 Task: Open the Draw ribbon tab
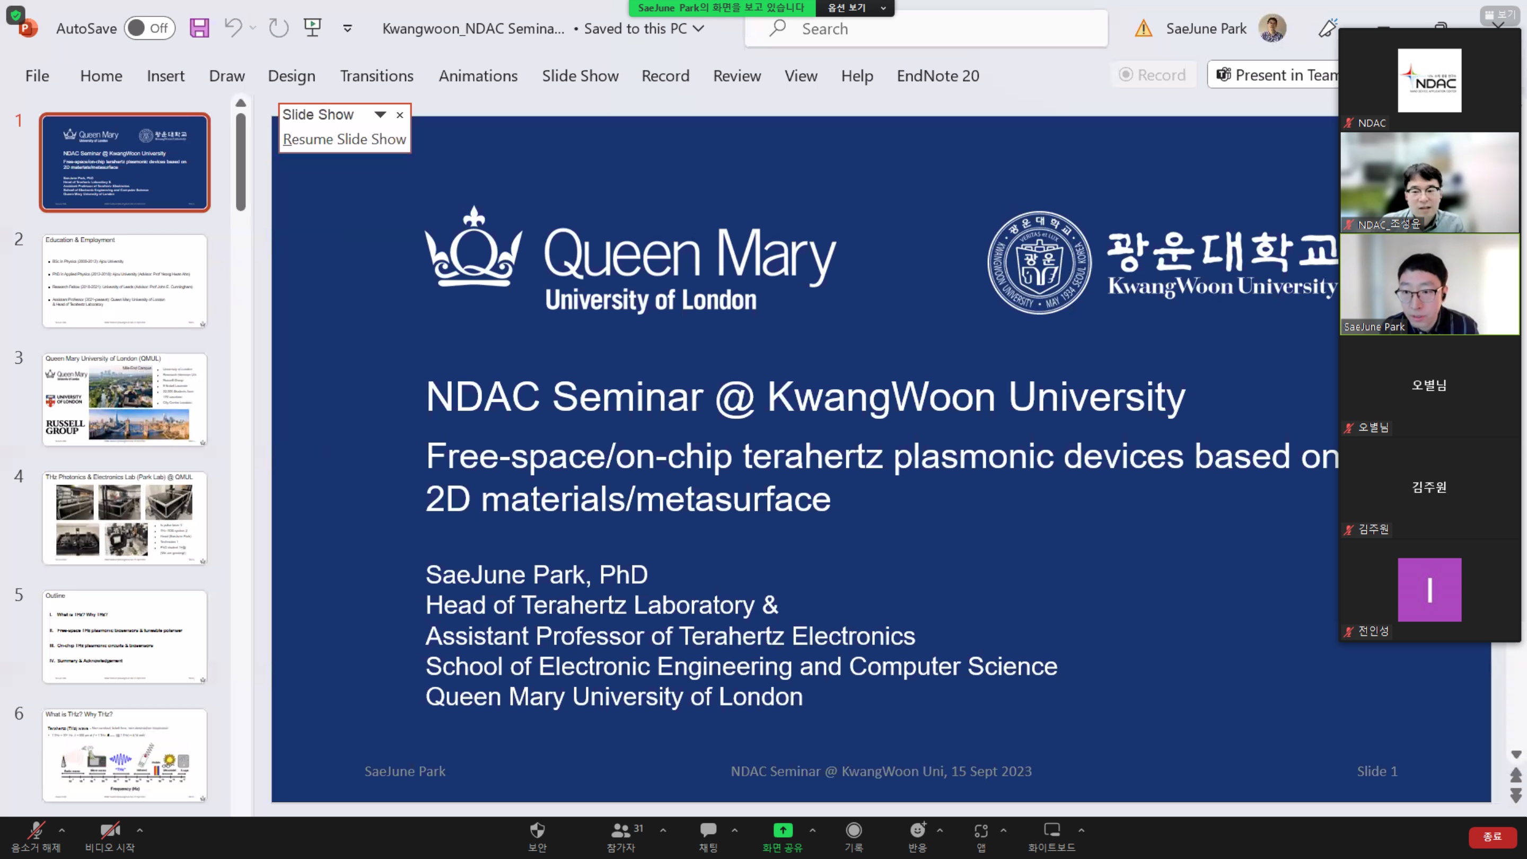click(x=226, y=76)
